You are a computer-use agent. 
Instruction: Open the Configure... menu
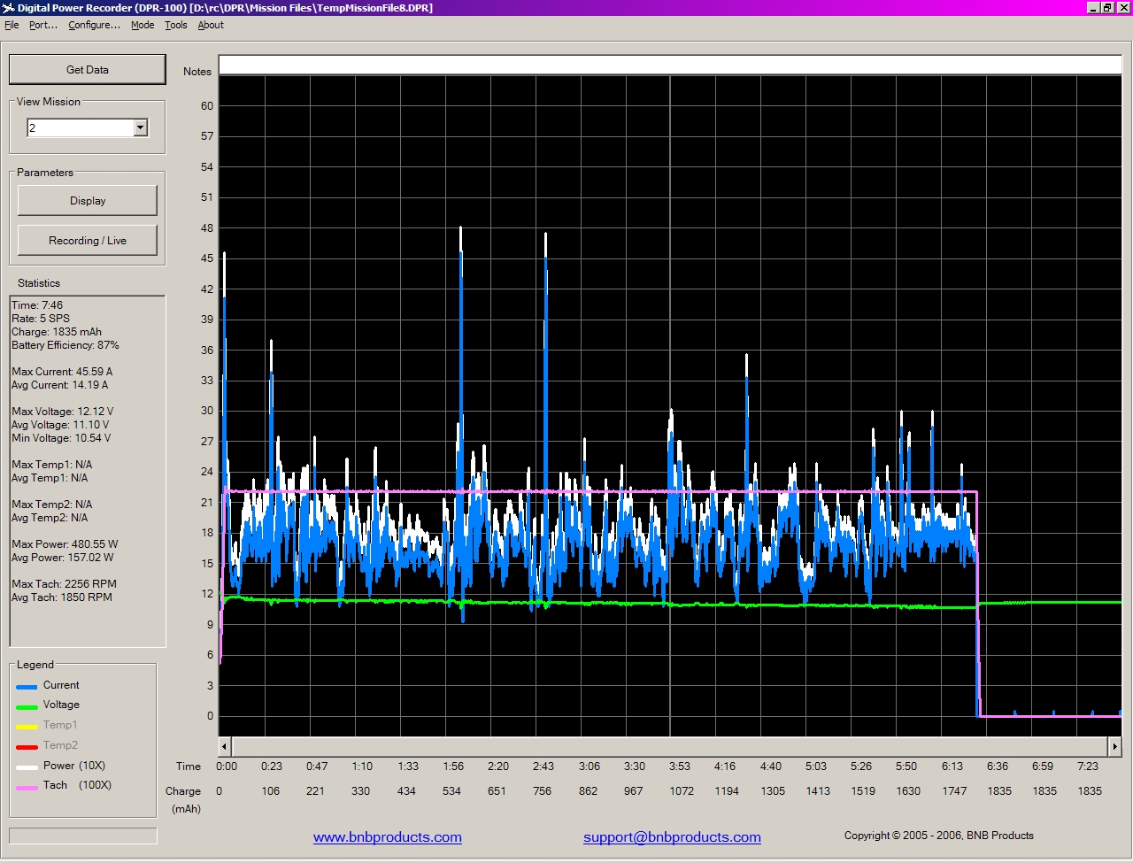click(94, 25)
